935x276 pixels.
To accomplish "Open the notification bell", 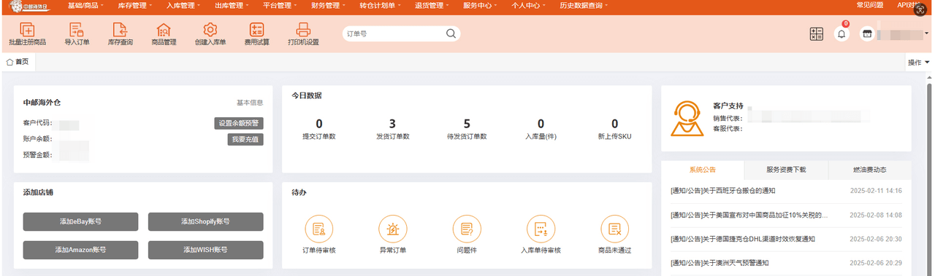I will [841, 34].
